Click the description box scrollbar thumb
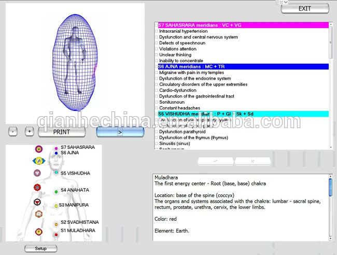The width and height of the screenshot is (337, 255). (x=331, y=187)
